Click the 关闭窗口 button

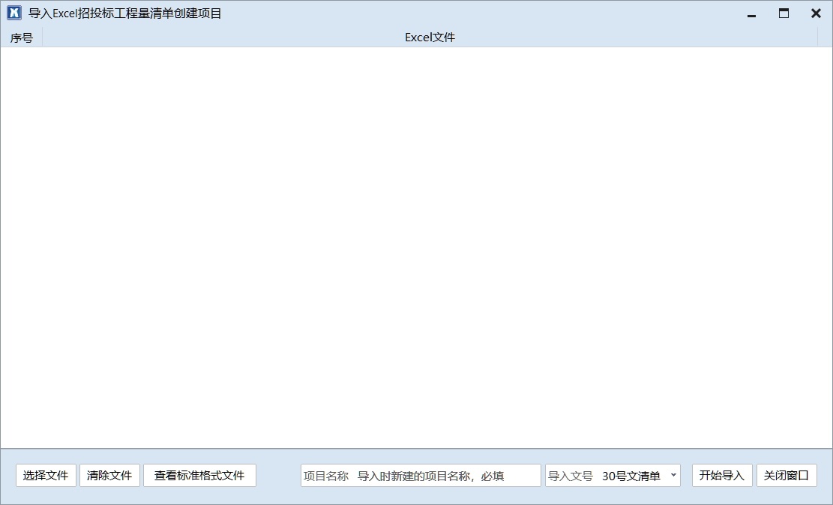click(786, 476)
